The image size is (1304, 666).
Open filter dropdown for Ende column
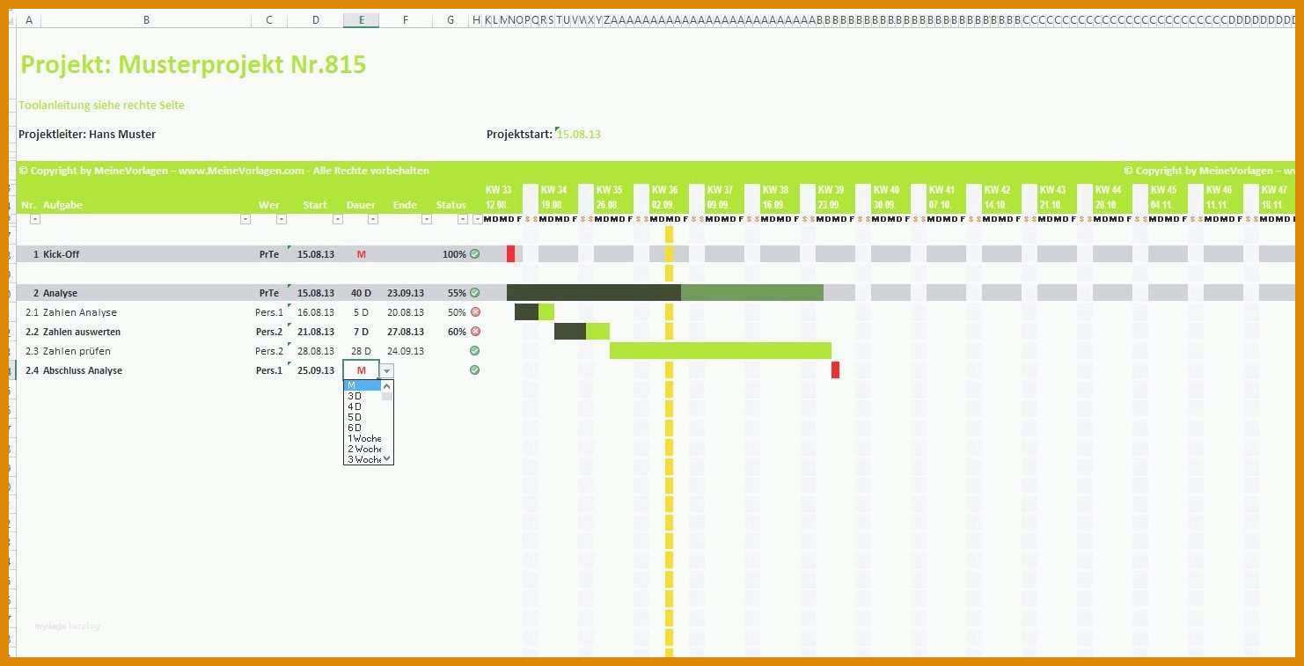click(x=427, y=219)
